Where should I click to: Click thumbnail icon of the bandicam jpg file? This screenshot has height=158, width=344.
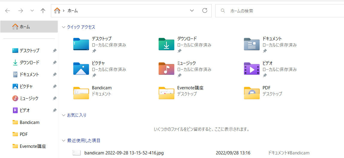tap(76, 153)
